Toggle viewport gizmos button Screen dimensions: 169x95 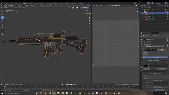[73, 8]
